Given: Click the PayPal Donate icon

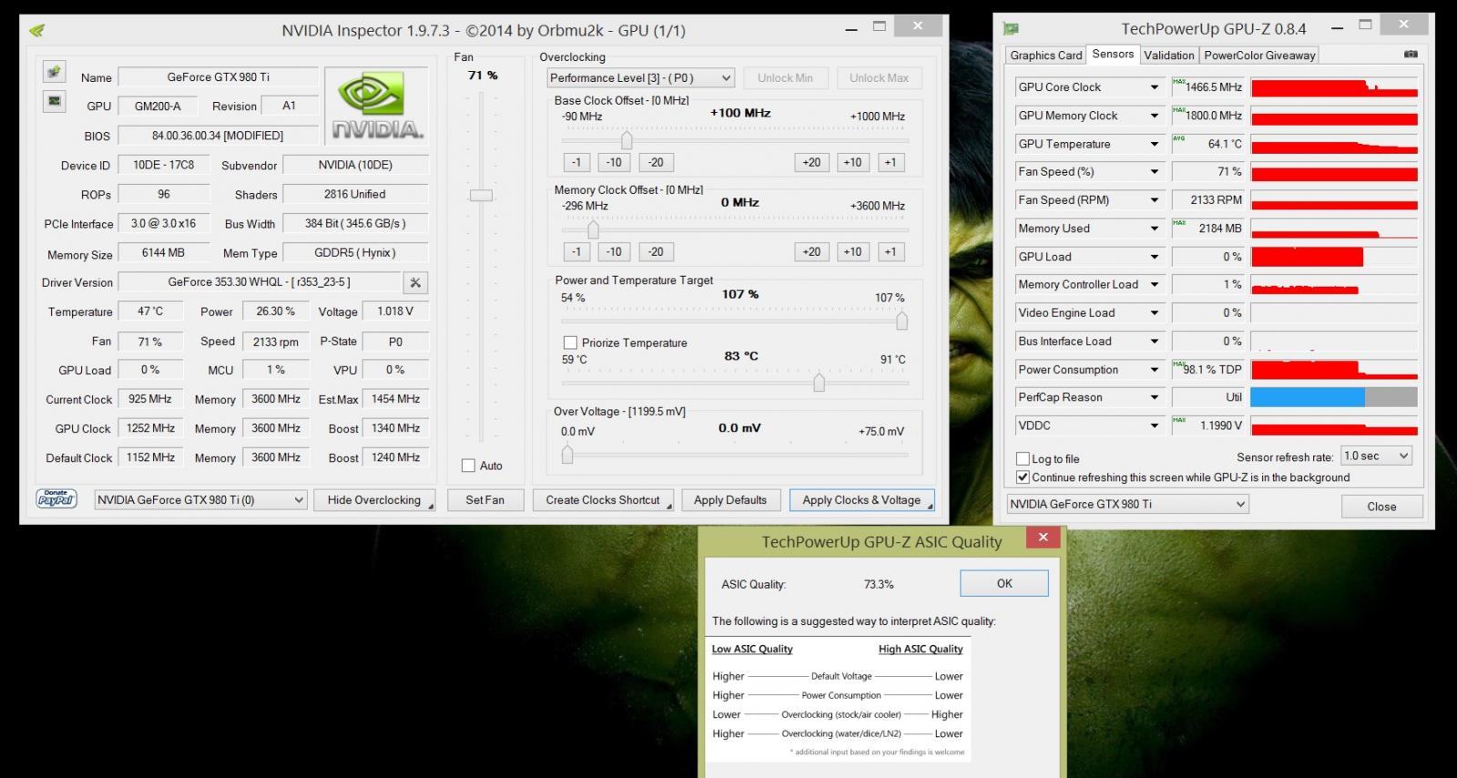Looking at the screenshot, I should tap(56, 499).
